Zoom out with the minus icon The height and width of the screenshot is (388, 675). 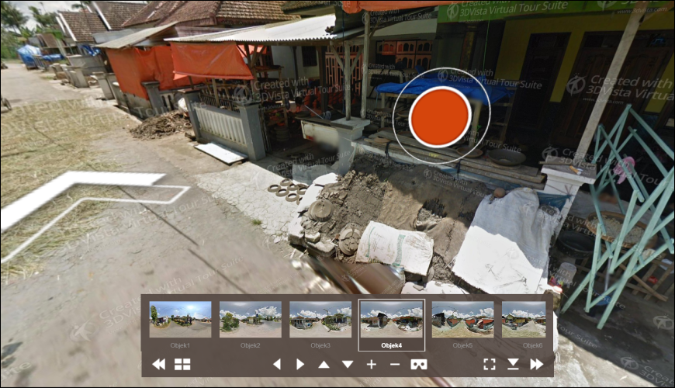click(395, 364)
